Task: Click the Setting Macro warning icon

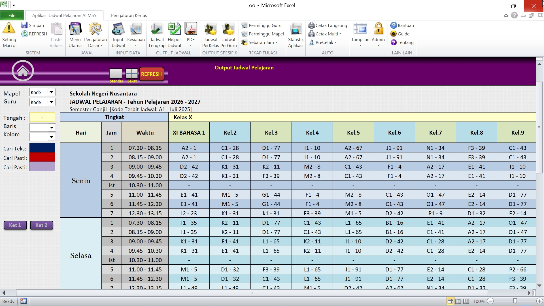Action: [x=9, y=29]
